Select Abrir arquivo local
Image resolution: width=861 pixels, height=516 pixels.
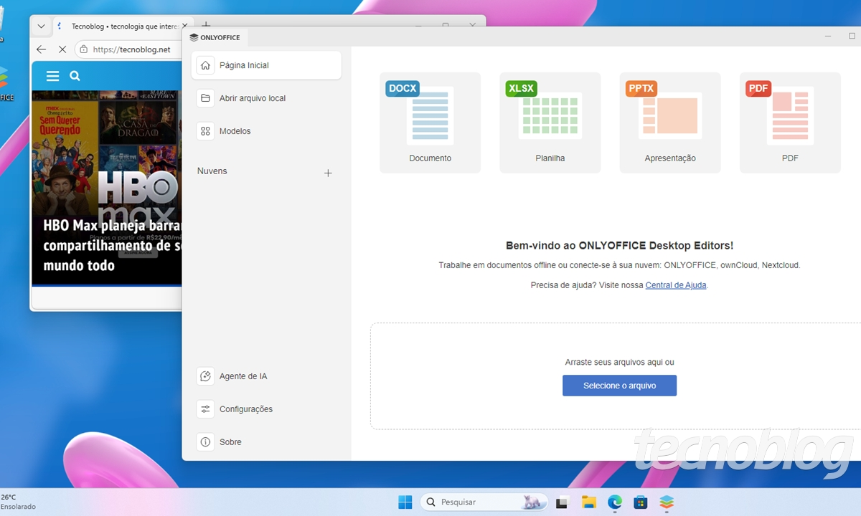click(252, 98)
